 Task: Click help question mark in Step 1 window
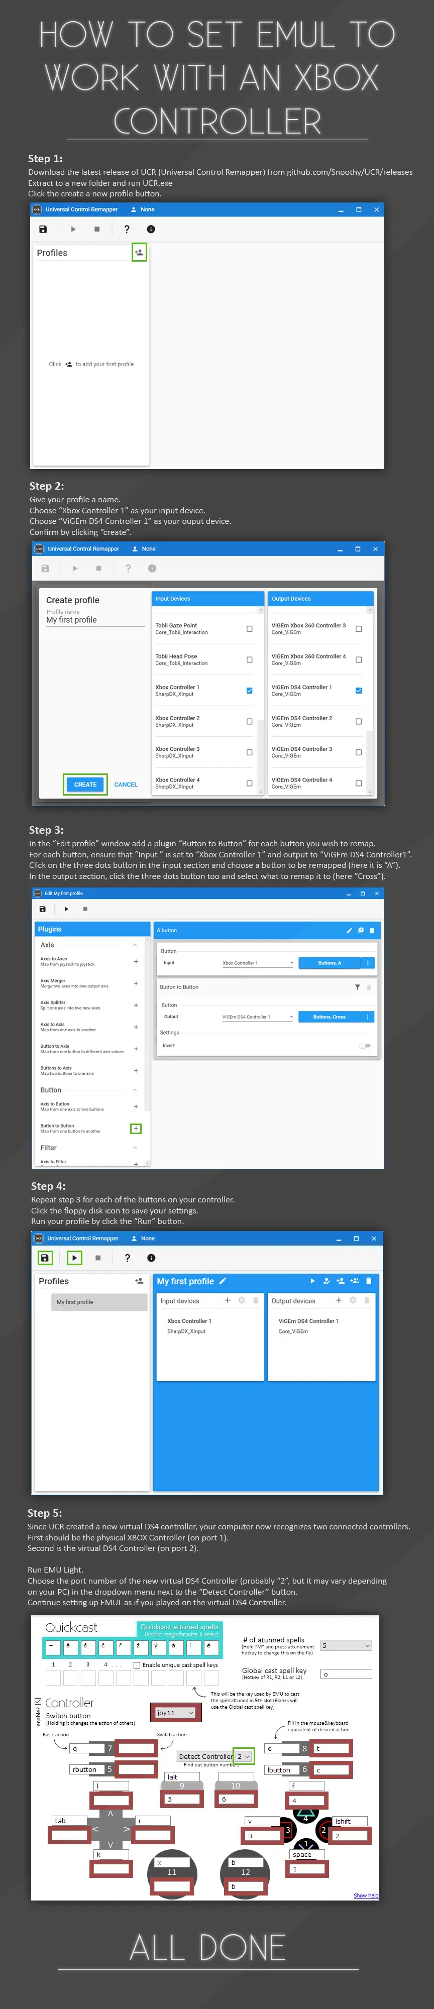tap(127, 230)
